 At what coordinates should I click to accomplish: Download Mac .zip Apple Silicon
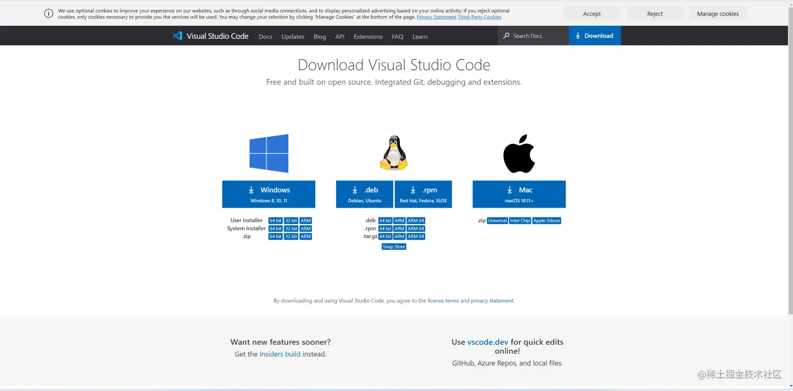coord(547,221)
